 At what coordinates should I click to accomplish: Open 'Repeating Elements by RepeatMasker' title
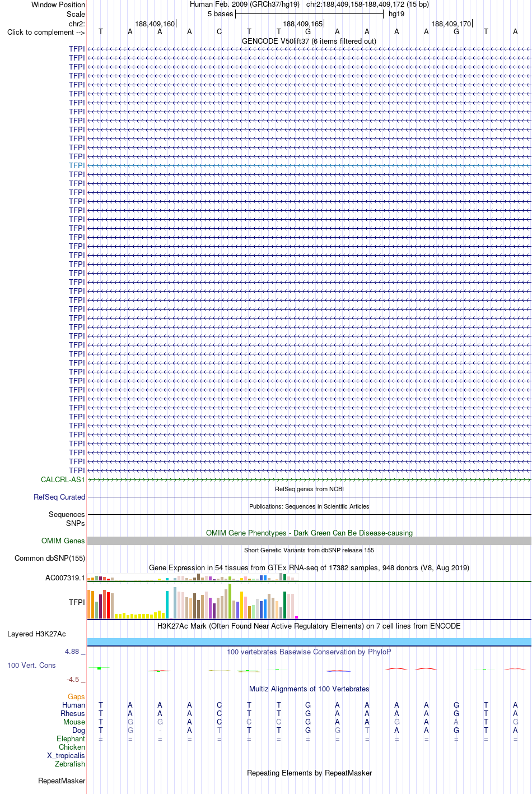(309, 773)
